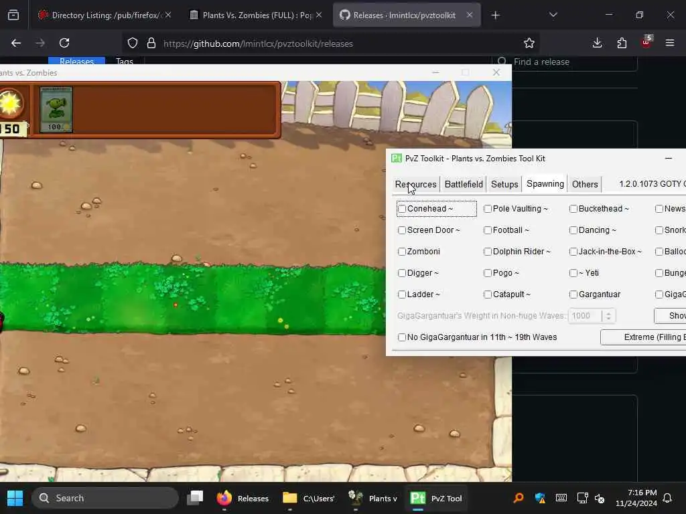The width and height of the screenshot is (686, 514).
Task: Enable the Conehead zombie checkbox
Action: [402, 209]
